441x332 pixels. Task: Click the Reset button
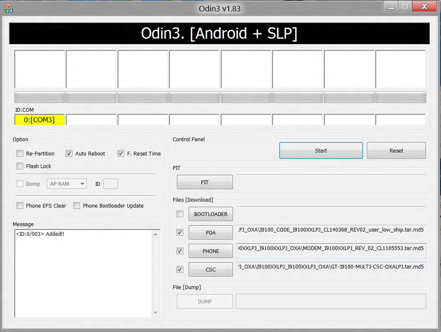(x=396, y=151)
